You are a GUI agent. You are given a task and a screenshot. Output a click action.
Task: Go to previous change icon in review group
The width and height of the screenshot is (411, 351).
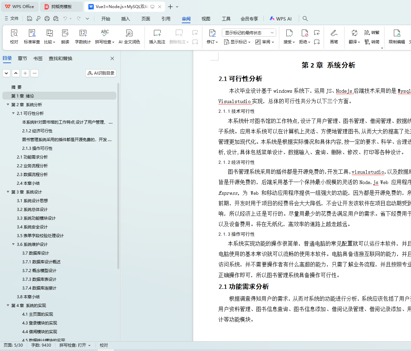click(317, 33)
